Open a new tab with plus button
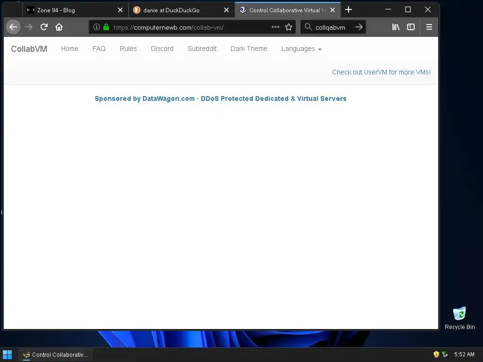Screen dimensions: 483x362 [x=349, y=10]
